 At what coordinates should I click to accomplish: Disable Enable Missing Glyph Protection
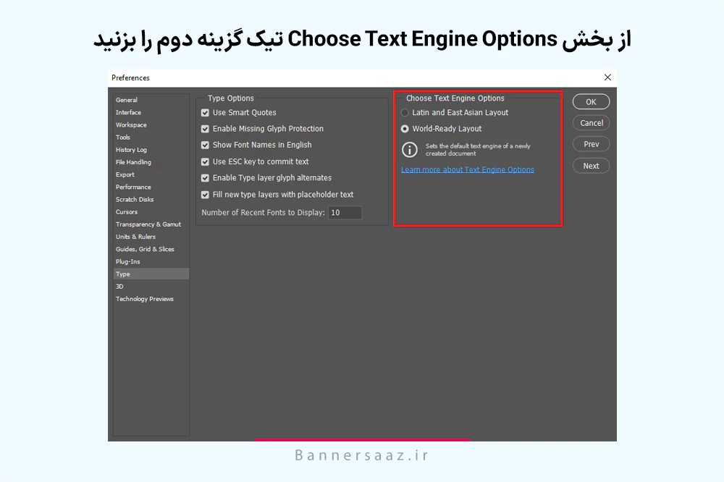click(x=205, y=129)
